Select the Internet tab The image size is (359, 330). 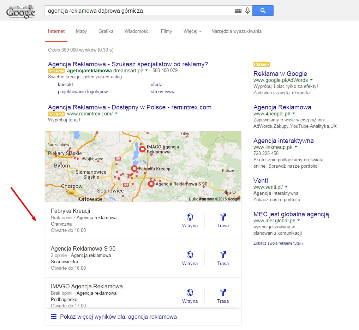56,31
